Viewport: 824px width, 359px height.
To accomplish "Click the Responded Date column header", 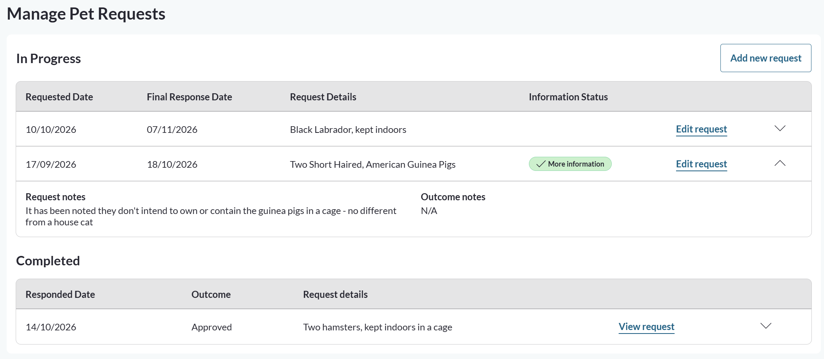I will 60,294.
